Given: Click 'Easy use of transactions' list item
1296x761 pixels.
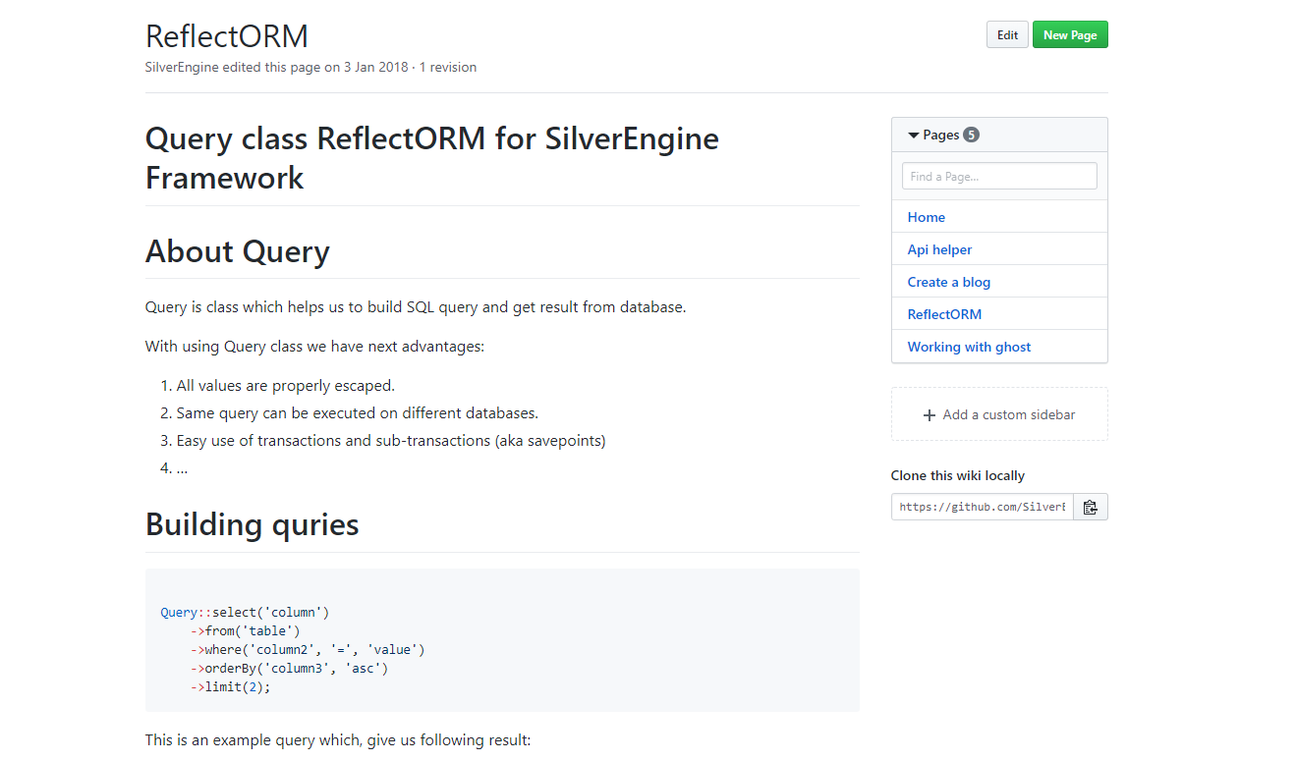Looking at the screenshot, I should point(391,441).
